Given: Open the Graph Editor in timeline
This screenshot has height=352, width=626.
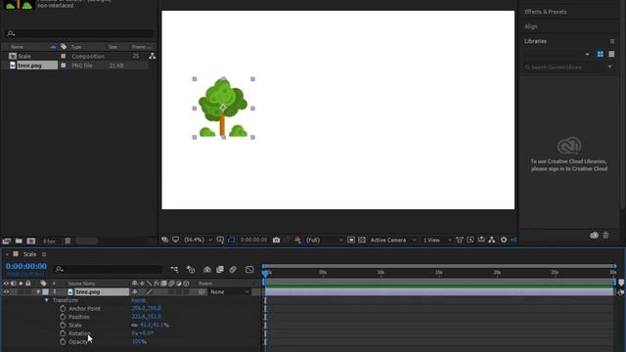Looking at the screenshot, I should click(x=249, y=270).
